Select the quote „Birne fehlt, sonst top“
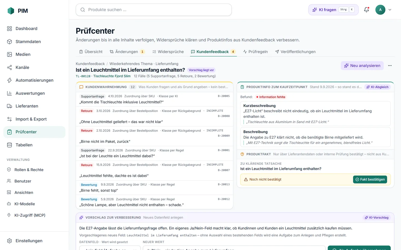Image resolution: width=401 pixels, height=250 pixels. coord(99,190)
